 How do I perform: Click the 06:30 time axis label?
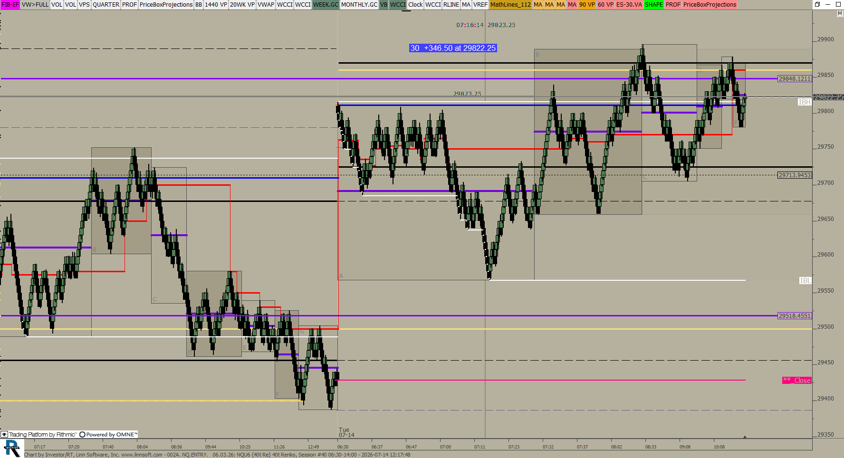[x=343, y=447]
